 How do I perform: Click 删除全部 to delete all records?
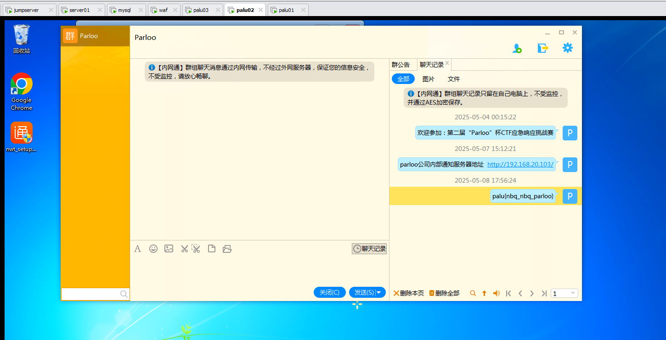[x=444, y=293]
